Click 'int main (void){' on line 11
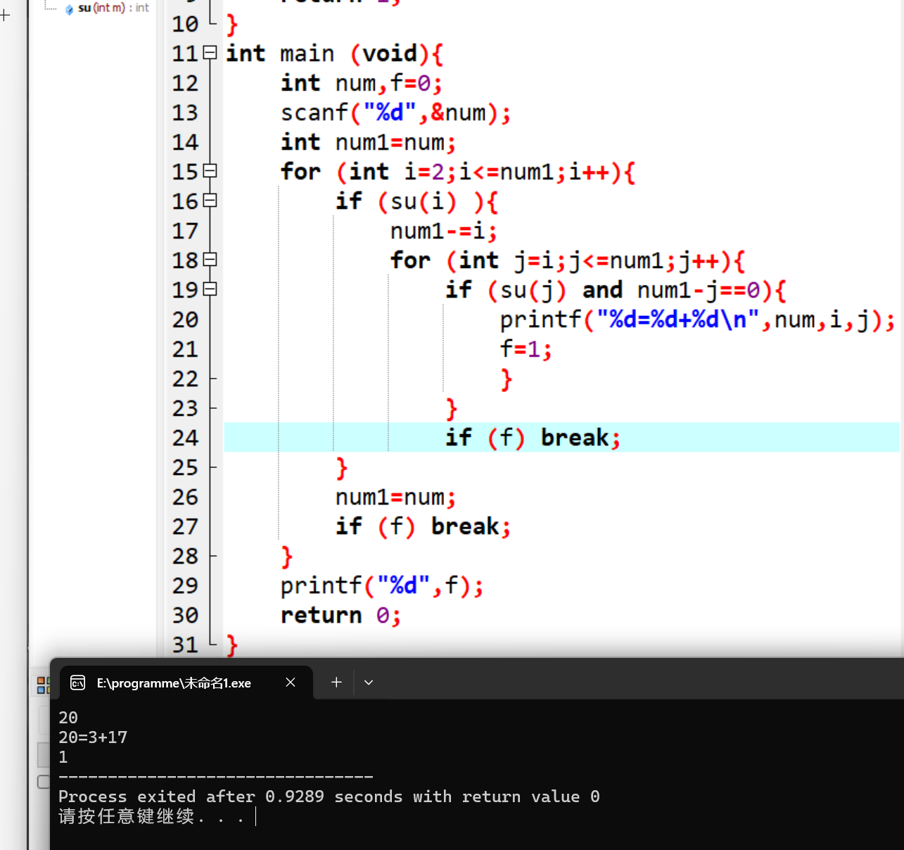 coord(334,53)
